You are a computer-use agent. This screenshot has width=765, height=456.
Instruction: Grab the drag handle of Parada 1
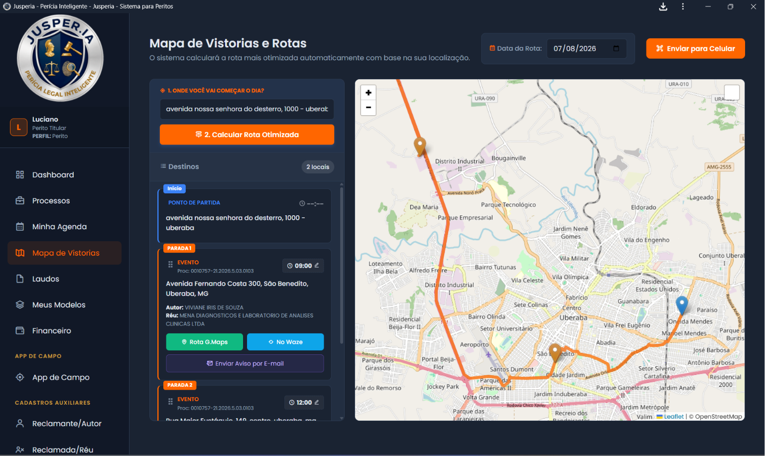[170, 265]
